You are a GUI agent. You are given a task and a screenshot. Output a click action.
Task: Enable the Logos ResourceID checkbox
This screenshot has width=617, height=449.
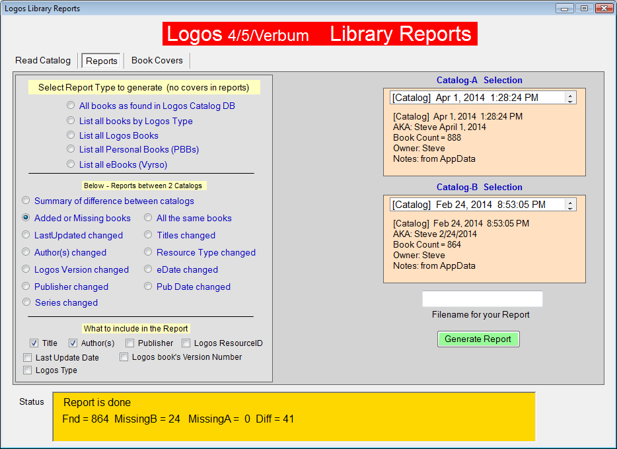click(x=186, y=343)
